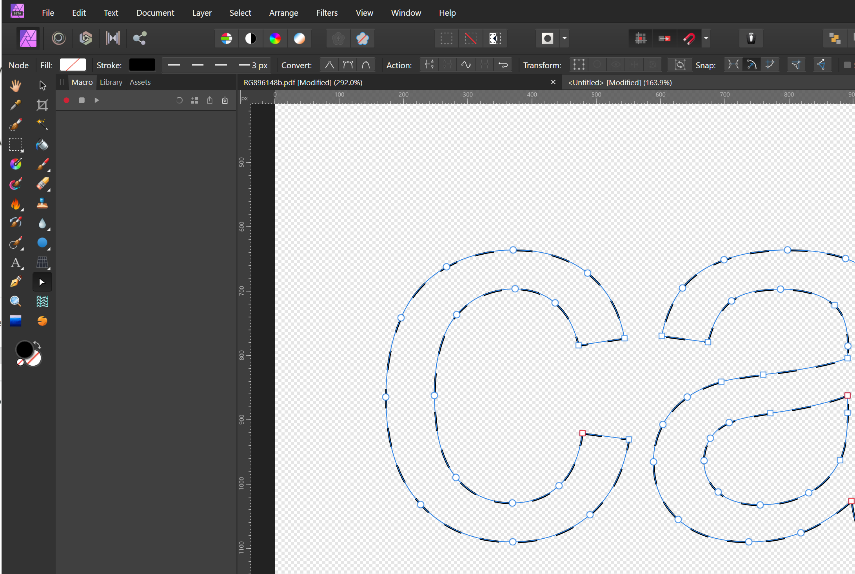Click the black Stroke color swatch
855x574 pixels.
[x=142, y=65]
